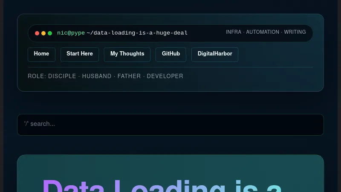Click the red dot in terminal bar
Image resolution: width=341 pixels, height=192 pixels.
[37, 33]
